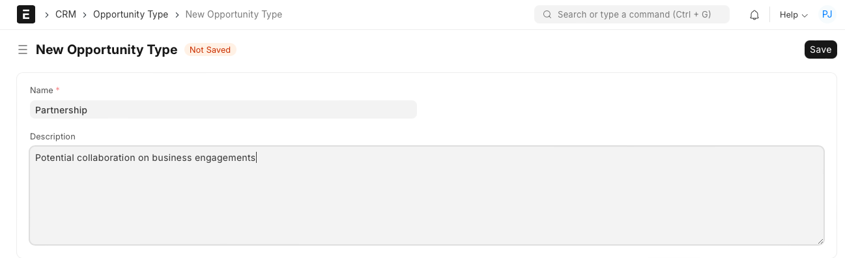Click the Name field label
This screenshot has height=258, width=845.
click(x=42, y=90)
